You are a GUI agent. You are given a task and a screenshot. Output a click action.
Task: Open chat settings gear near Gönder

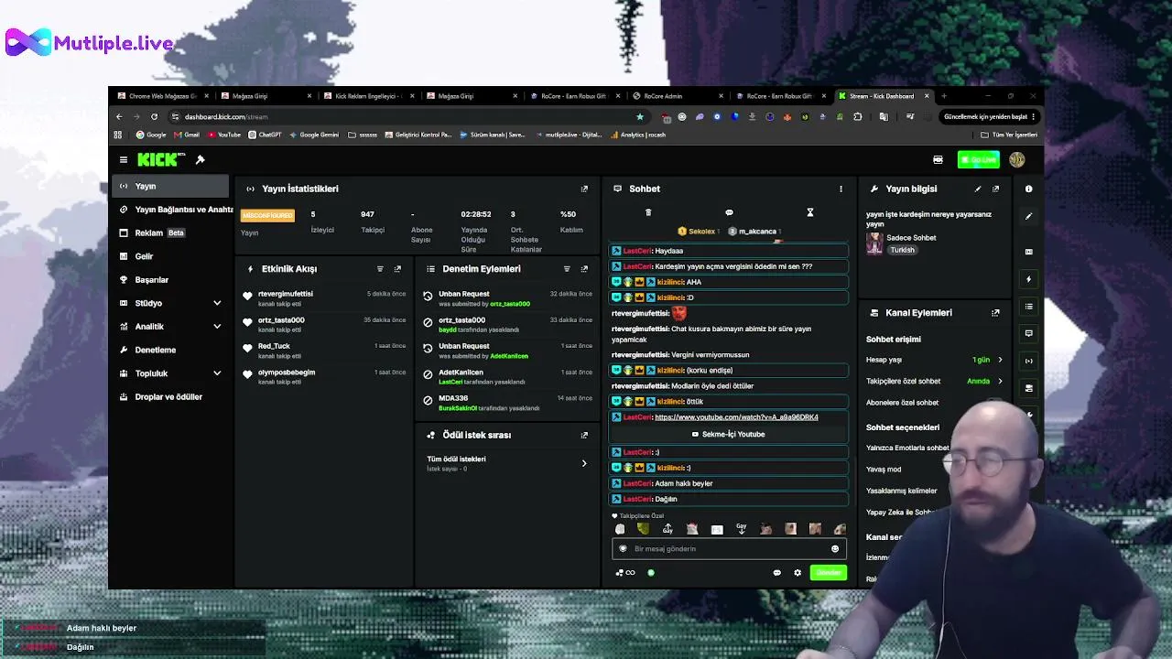[x=798, y=573]
